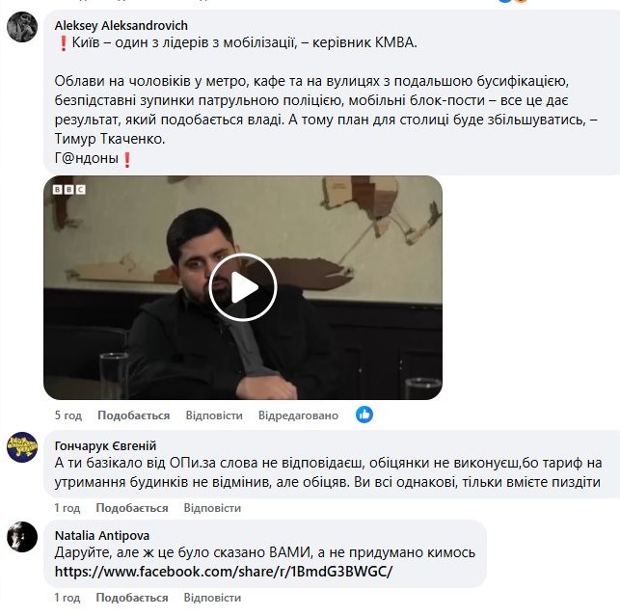The height and width of the screenshot is (616, 620).
Task: Click the '1 год' timestamp under Гончарук's comment
Action: 67,508
